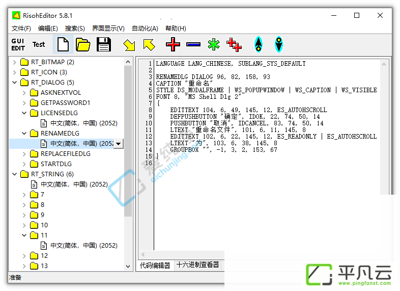Select the REPLACEFILEDLG folder

(61, 154)
